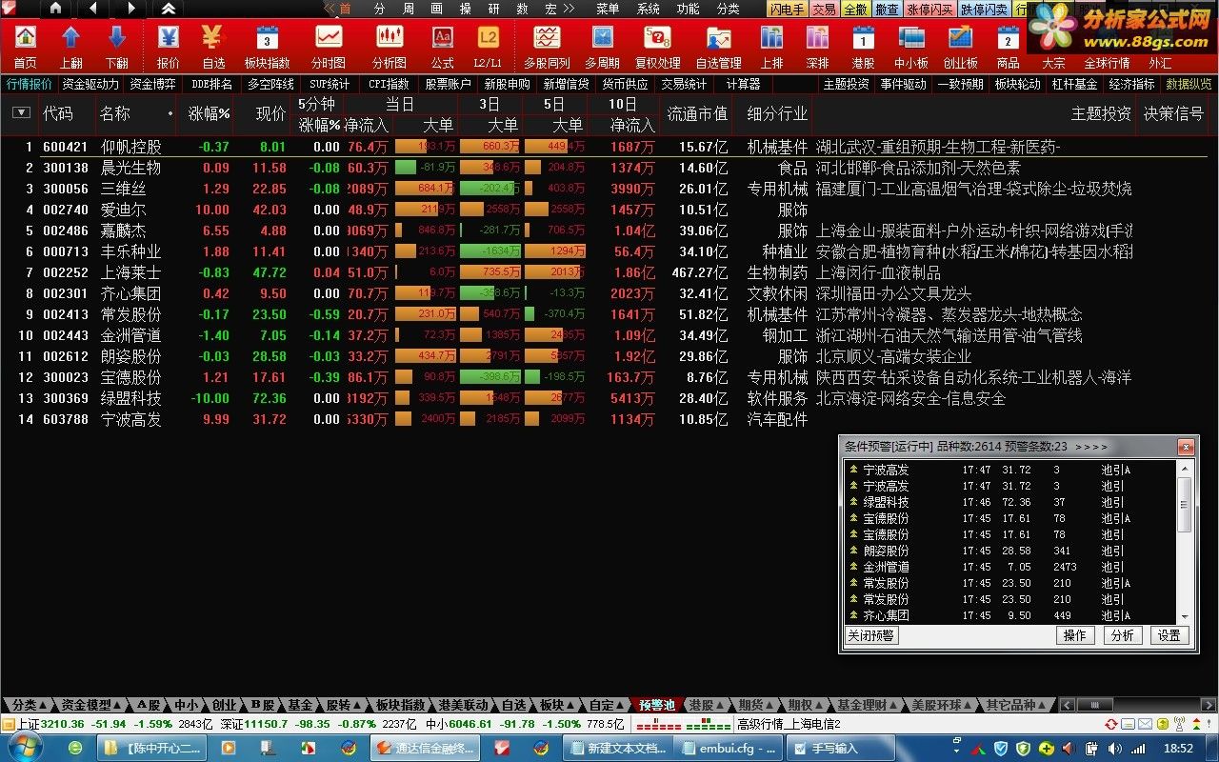Open the 功能 menu
The height and width of the screenshot is (762, 1219).
pos(689,9)
